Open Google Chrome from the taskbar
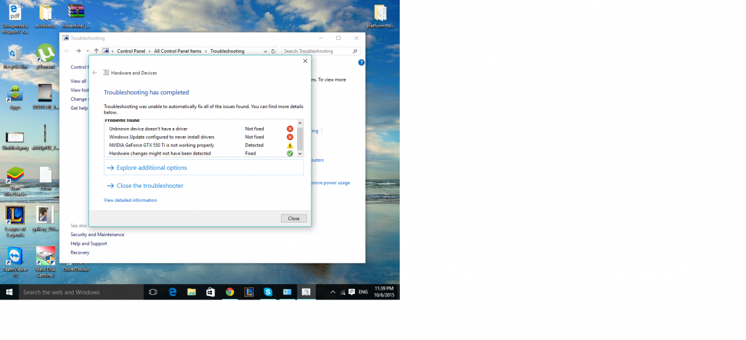This screenshot has height=340, width=746. click(x=230, y=292)
